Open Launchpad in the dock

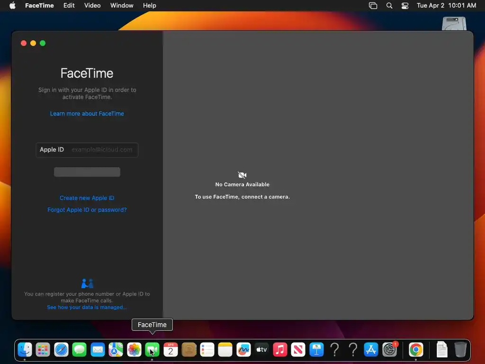(43, 350)
